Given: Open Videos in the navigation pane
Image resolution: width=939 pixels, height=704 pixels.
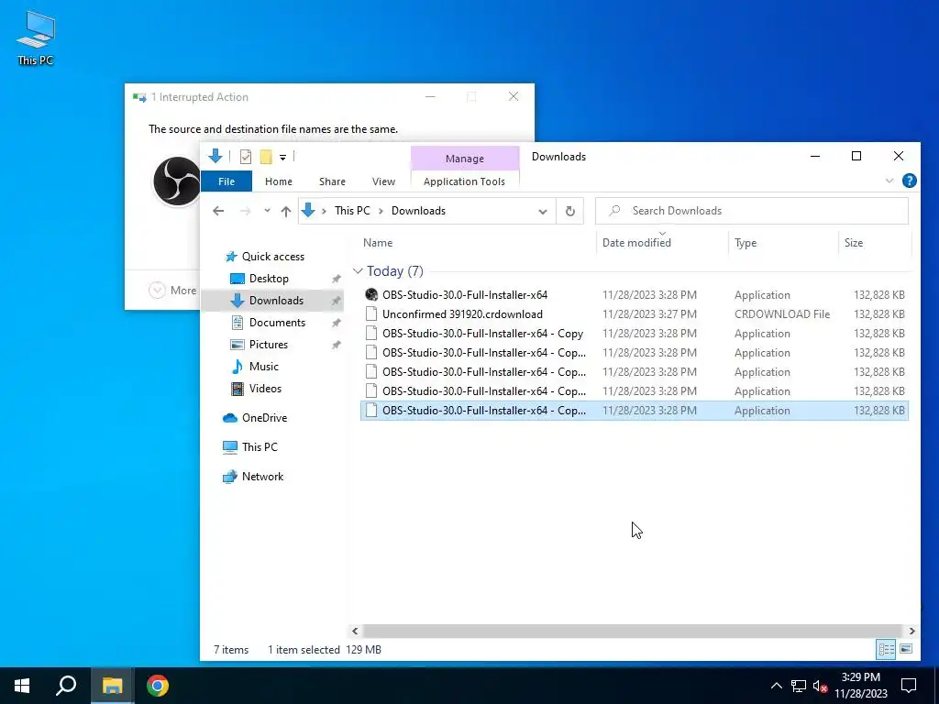Looking at the screenshot, I should click(x=265, y=389).
